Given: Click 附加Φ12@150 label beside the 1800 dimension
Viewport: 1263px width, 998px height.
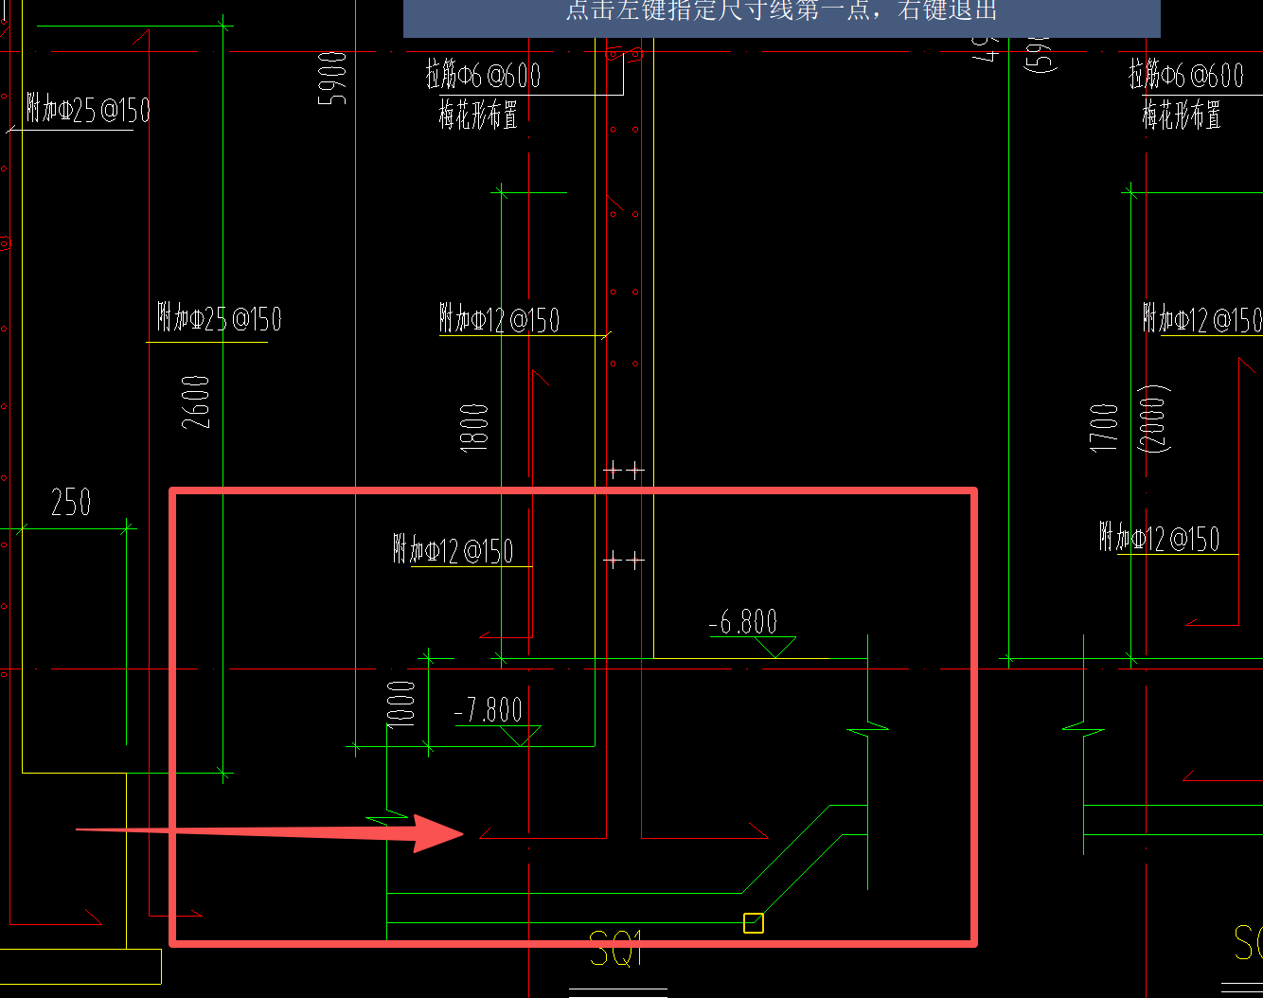Looking at the screenshot, I should [500, 319].
